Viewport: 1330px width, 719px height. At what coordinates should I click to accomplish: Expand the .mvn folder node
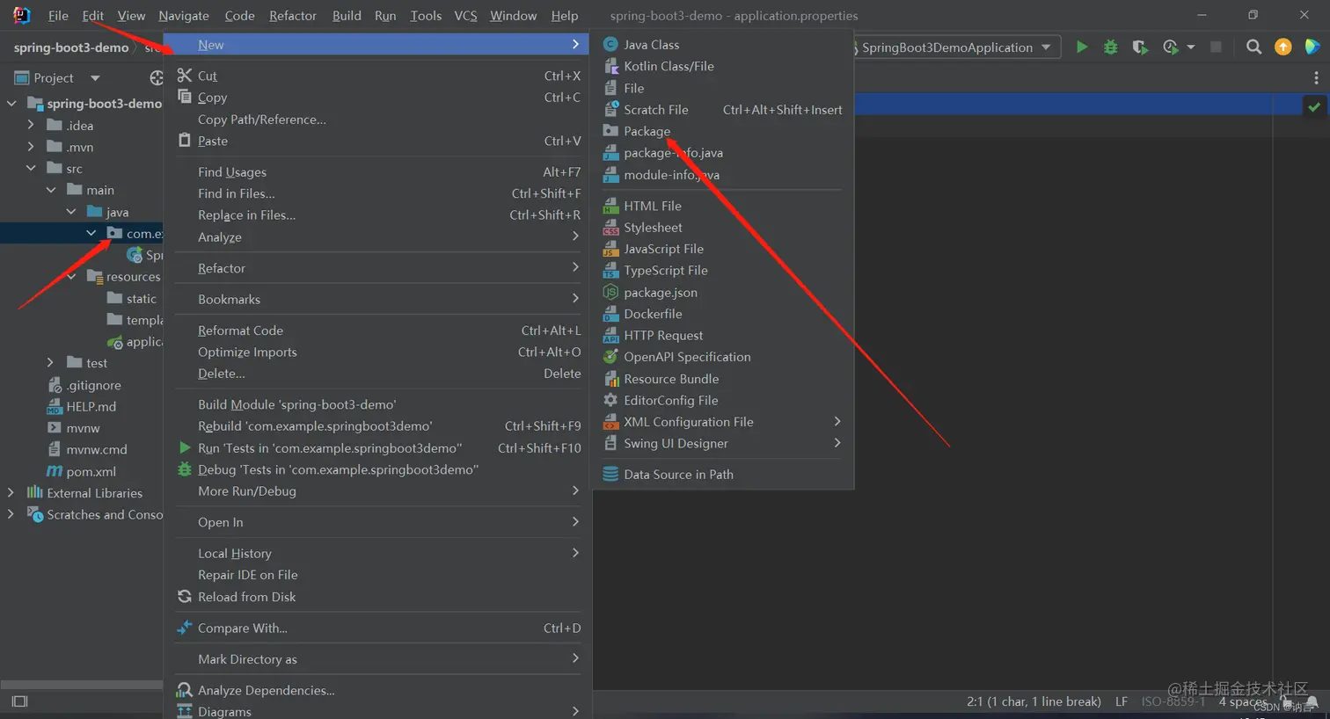click(31, 147)
